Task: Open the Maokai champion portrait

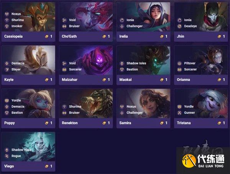Action: 143,60
